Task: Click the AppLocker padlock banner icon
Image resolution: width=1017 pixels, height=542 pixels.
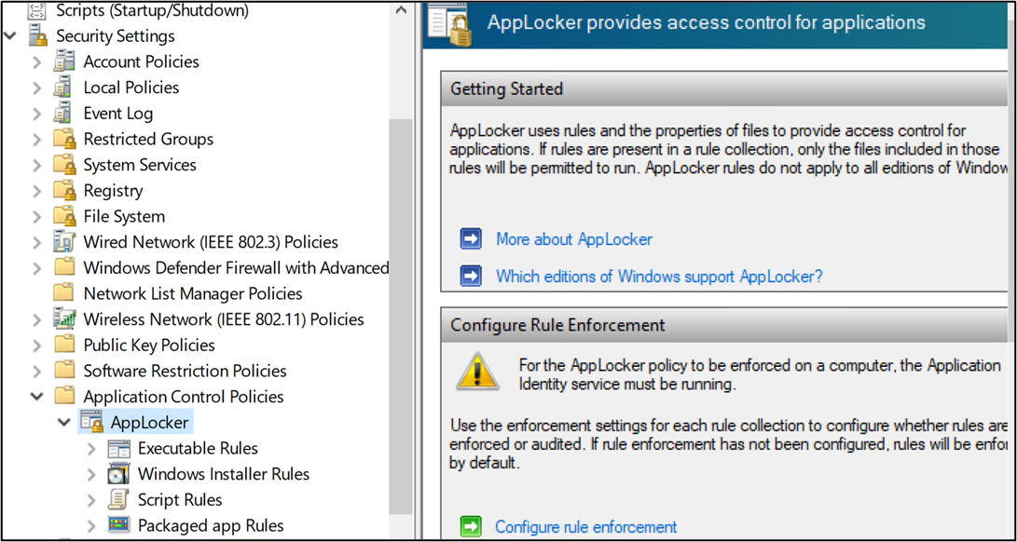Action: point(451,26)
